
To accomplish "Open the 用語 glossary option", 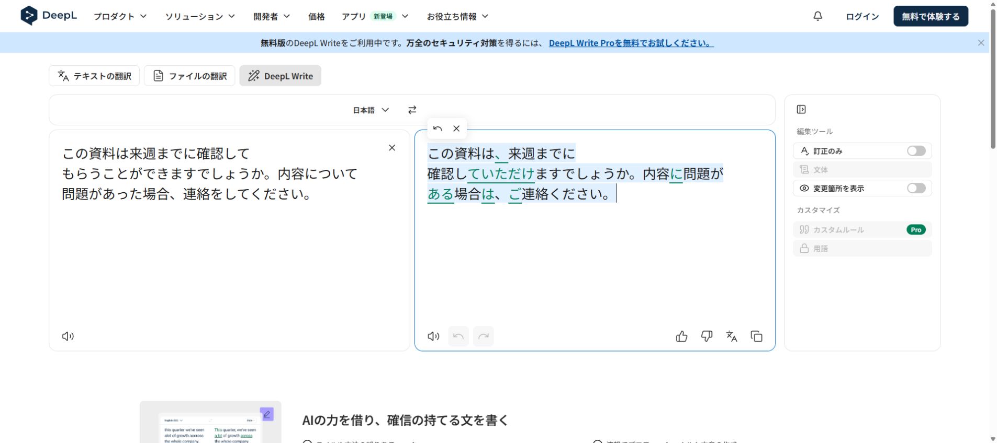I will (862, 249).
